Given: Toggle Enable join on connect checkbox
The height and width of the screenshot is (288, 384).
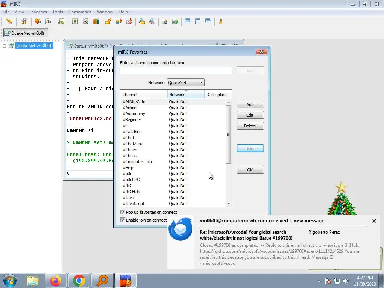Looking at the screenshot, I should 123,220.
